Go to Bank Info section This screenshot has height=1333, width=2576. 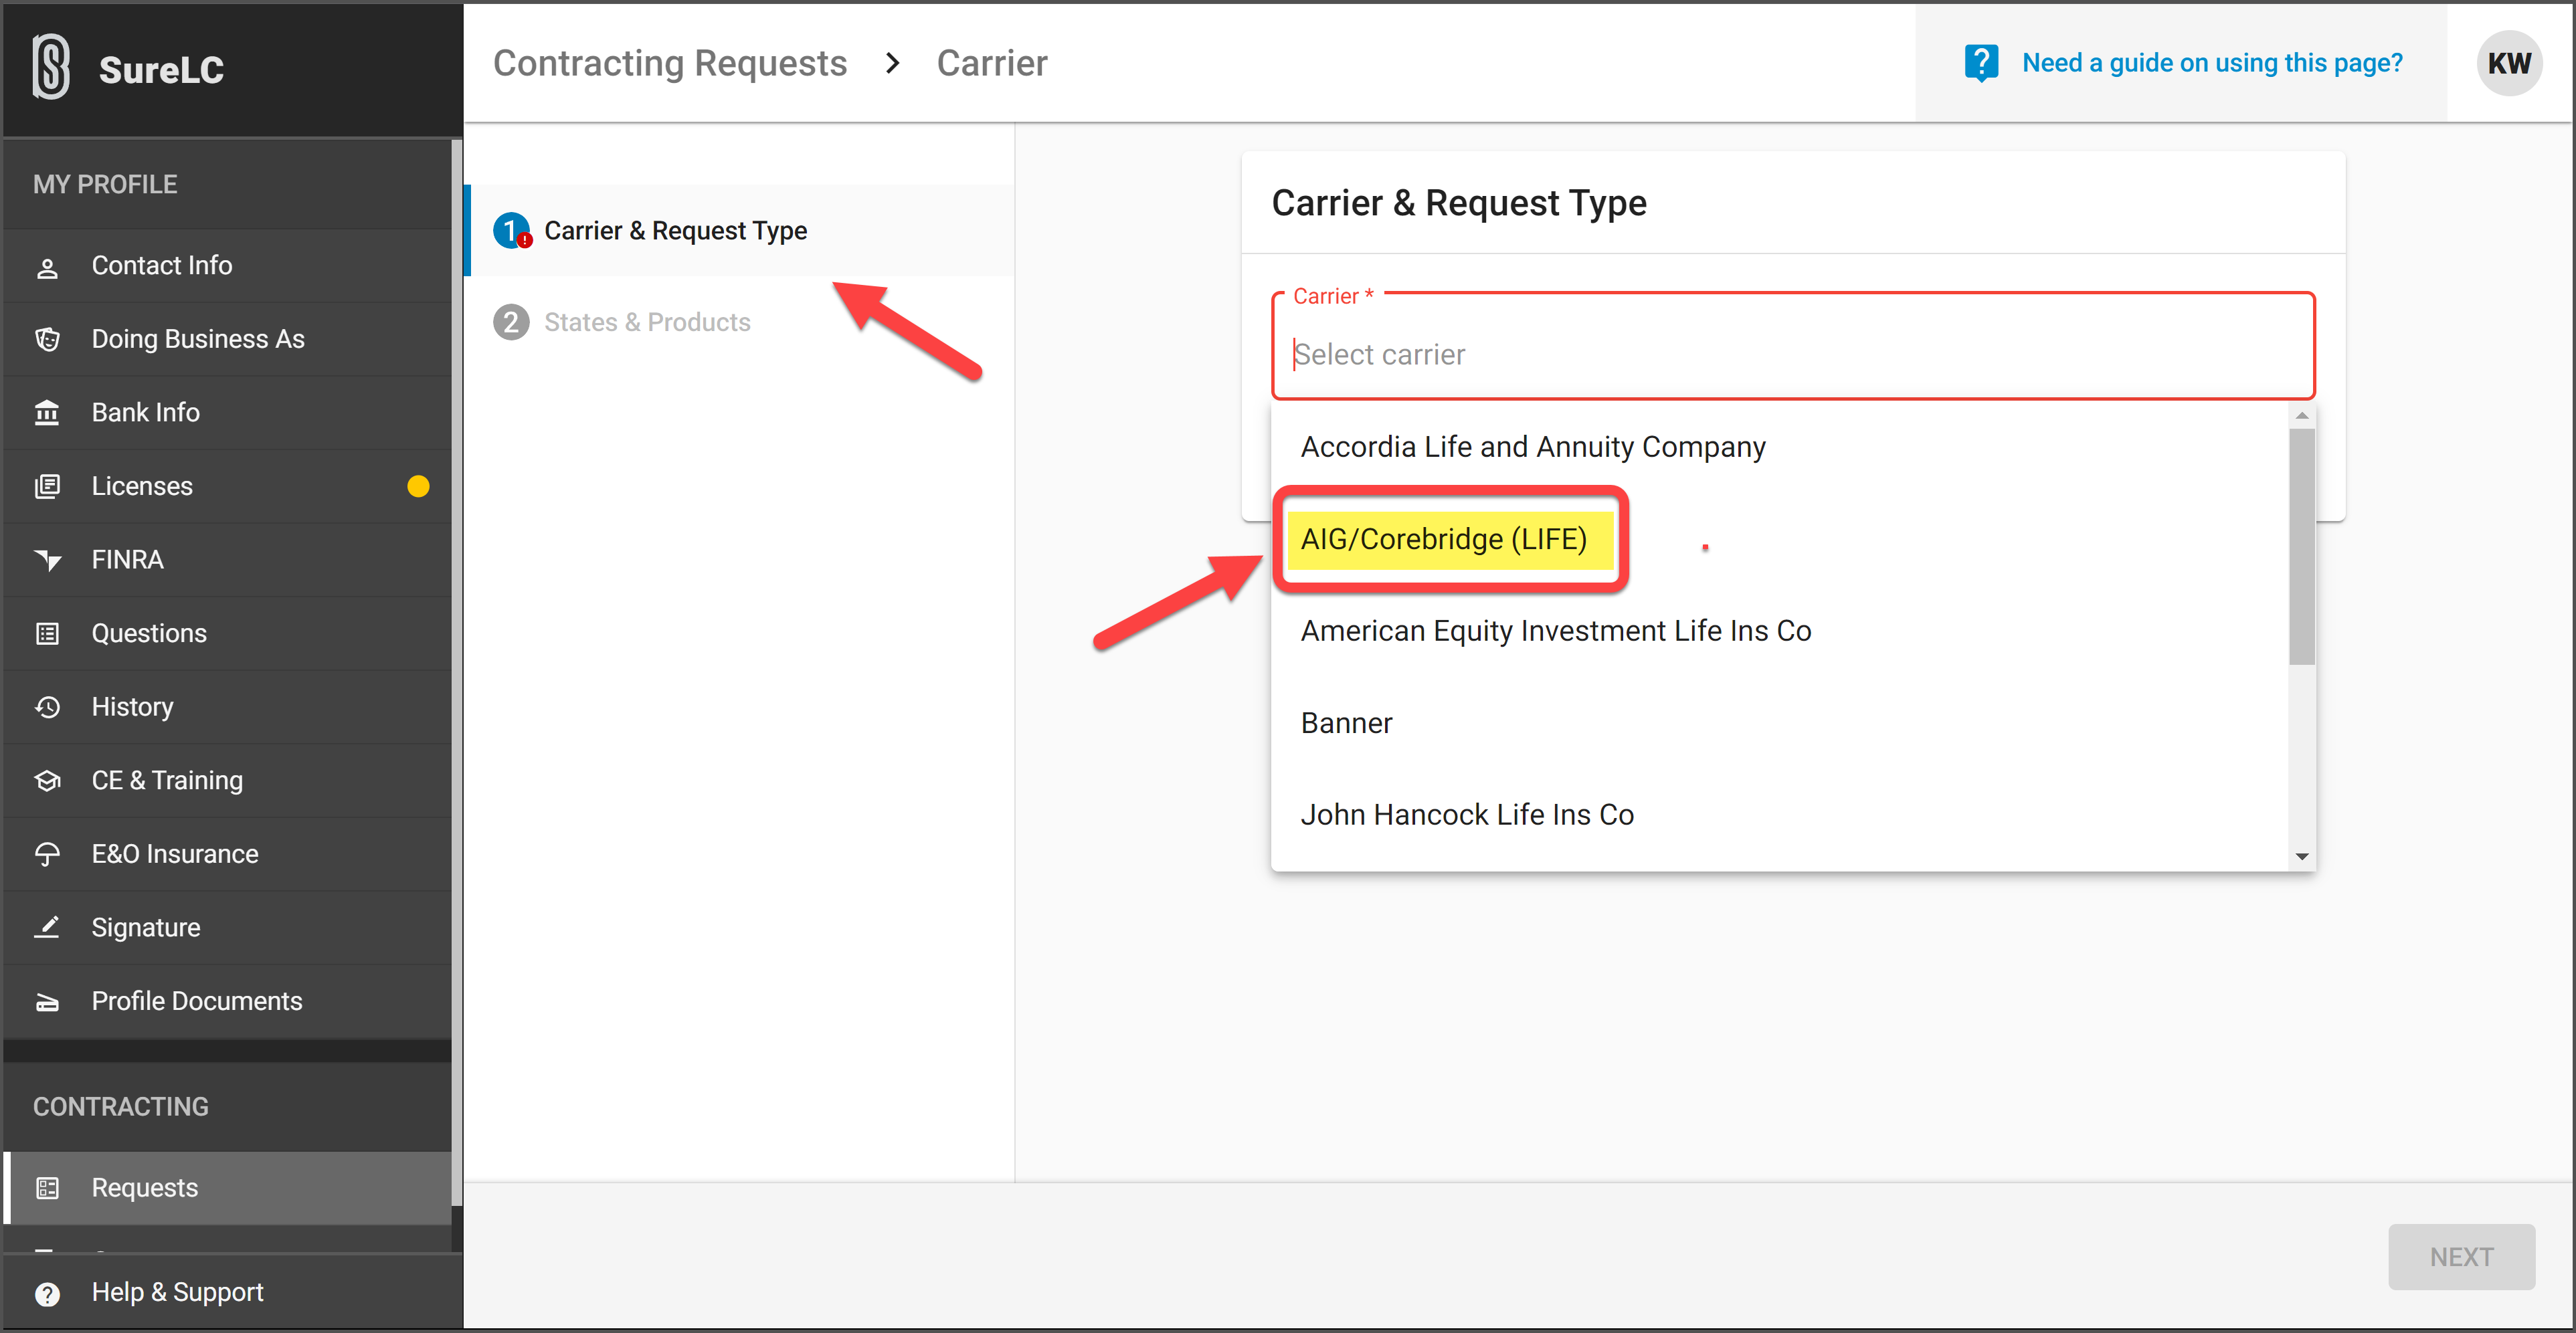click(x=228, y=412)
